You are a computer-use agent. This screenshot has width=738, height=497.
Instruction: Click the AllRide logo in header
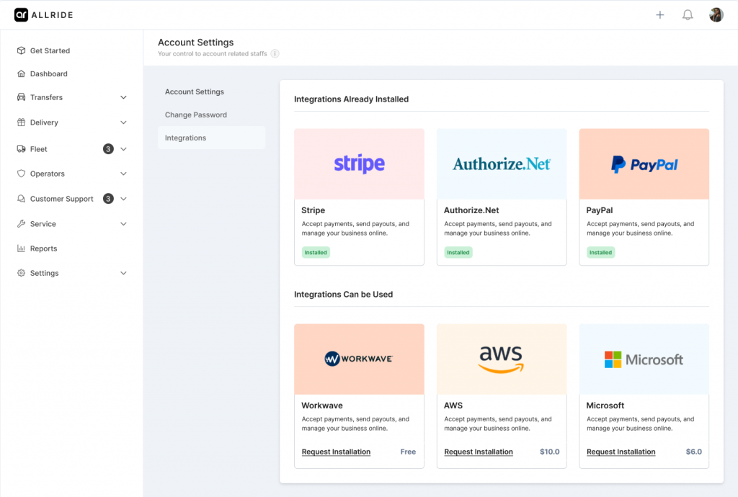click(x=44, y=14)
